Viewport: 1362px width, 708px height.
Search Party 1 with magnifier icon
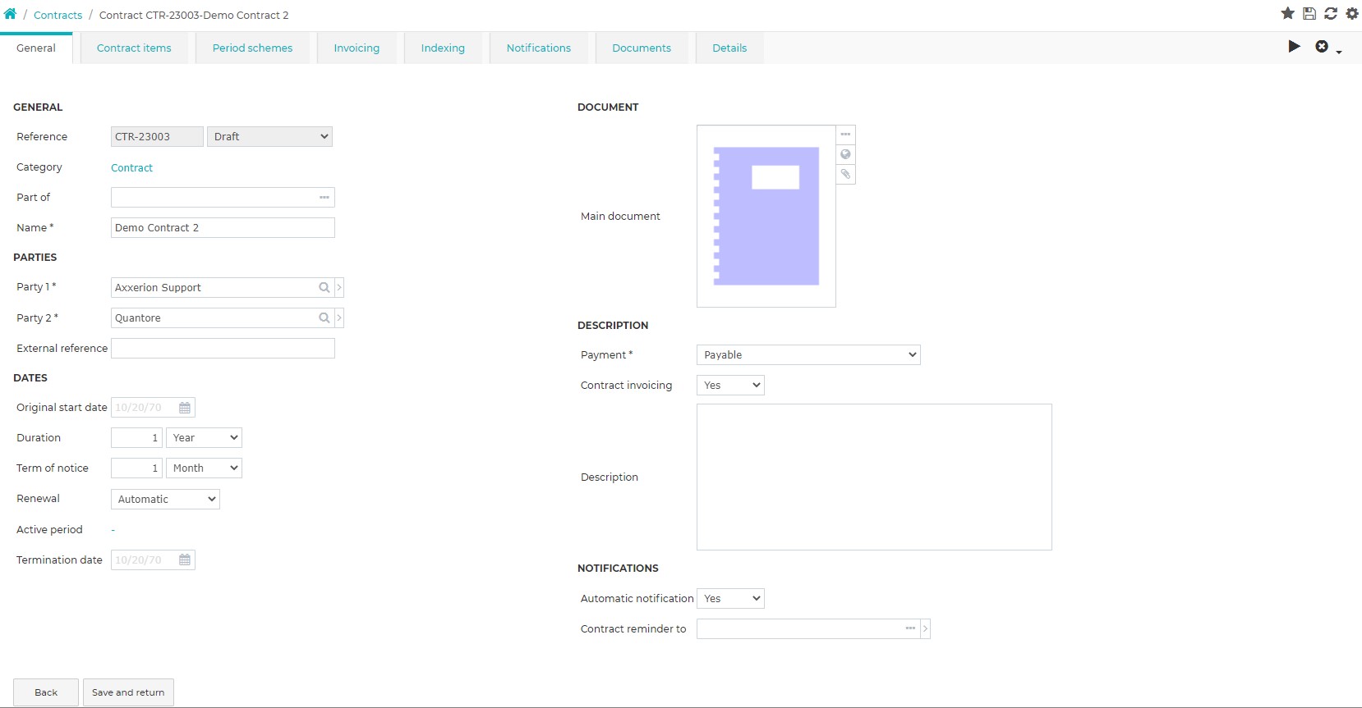click(x=324, y=288)
